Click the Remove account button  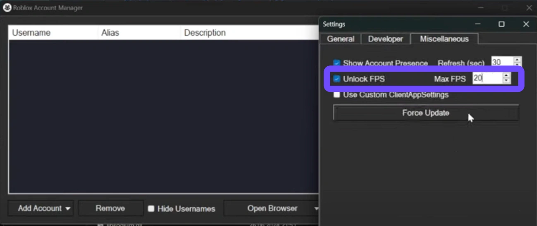coord(110,208)
